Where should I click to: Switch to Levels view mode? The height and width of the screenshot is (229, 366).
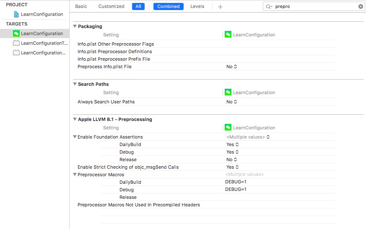pos(197,6)
